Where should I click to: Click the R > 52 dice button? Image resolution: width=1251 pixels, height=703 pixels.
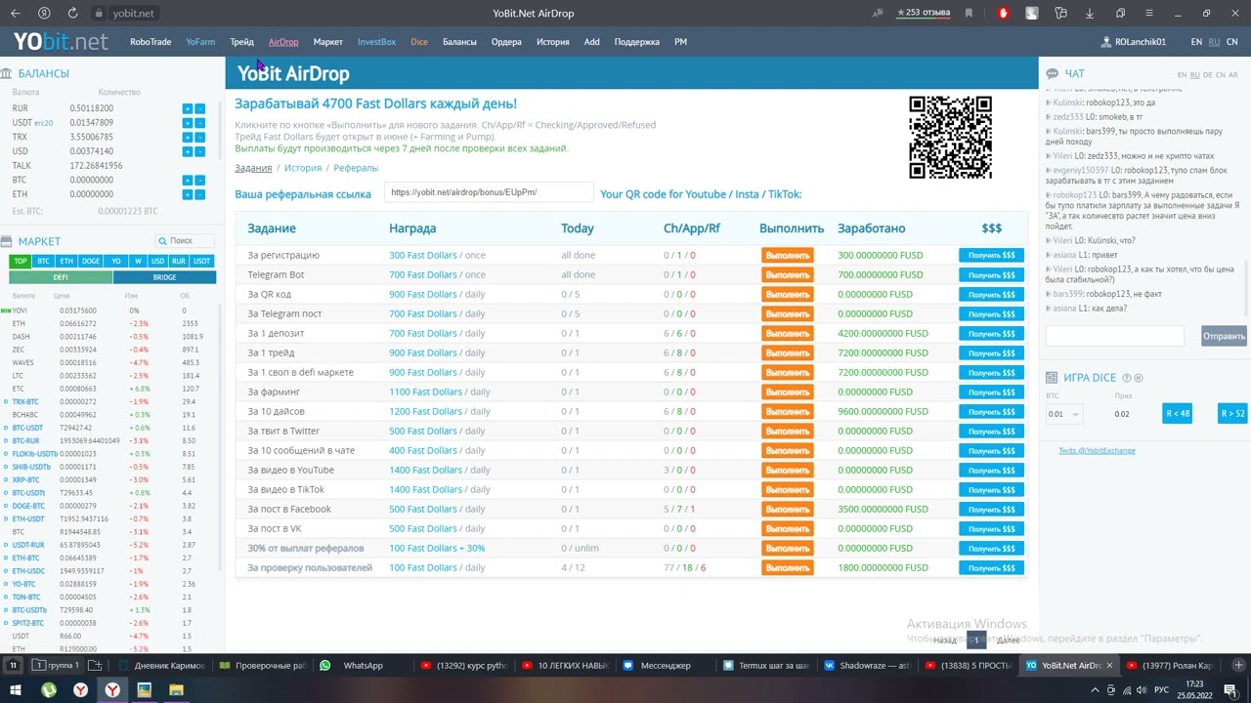point(1232,413)
